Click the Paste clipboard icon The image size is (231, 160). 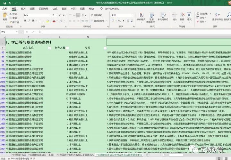point(5,15)
